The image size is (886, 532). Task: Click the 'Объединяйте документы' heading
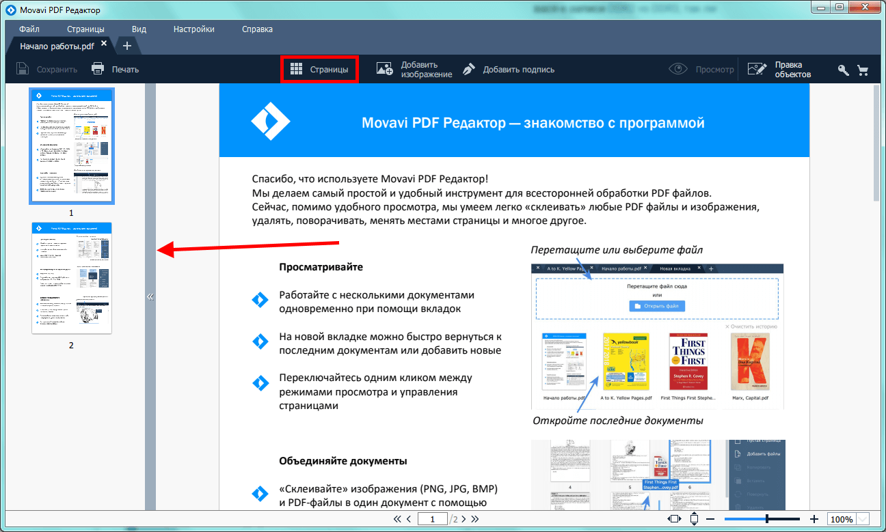tap(343, 460)
